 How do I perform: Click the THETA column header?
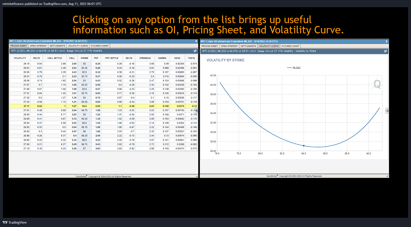click(x=191, y=58)
